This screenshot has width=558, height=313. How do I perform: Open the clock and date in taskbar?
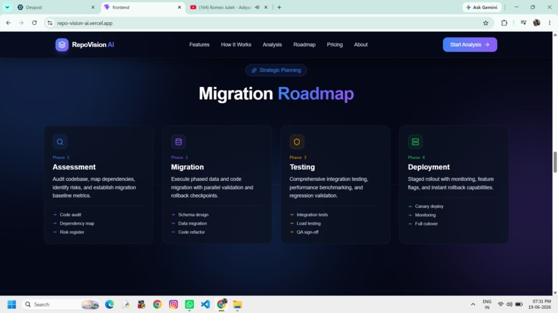[539, 305]
